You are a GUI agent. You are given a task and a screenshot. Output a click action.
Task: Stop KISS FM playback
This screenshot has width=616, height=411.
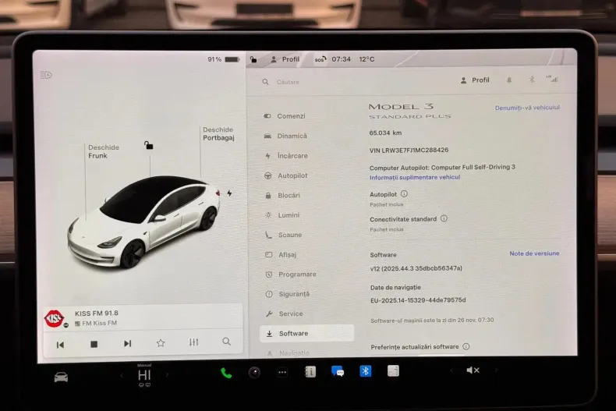pos(94,344)
